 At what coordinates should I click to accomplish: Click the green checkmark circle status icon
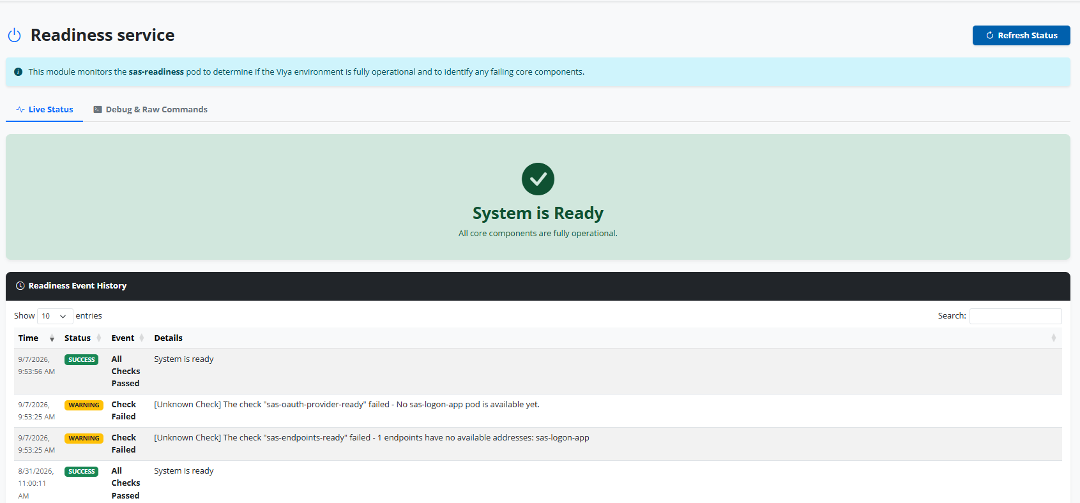538,179
